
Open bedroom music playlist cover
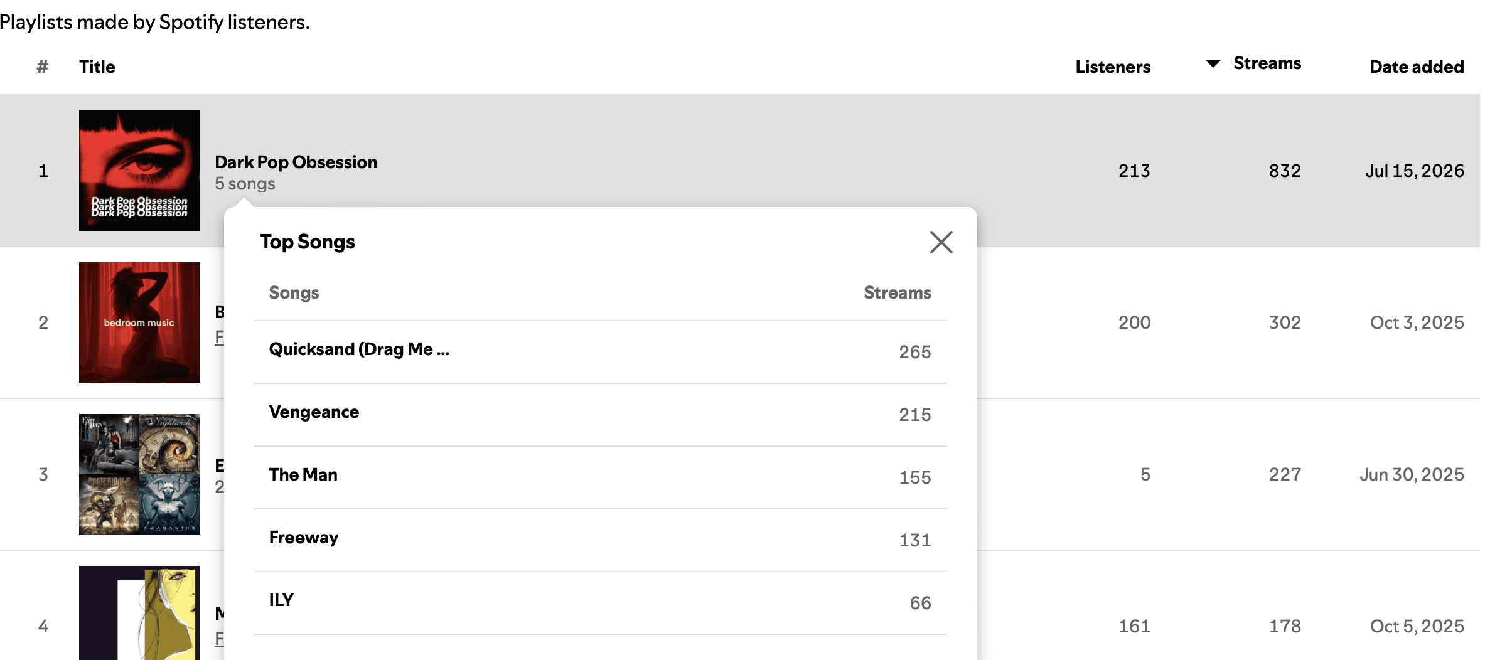[x=139, y=322]
